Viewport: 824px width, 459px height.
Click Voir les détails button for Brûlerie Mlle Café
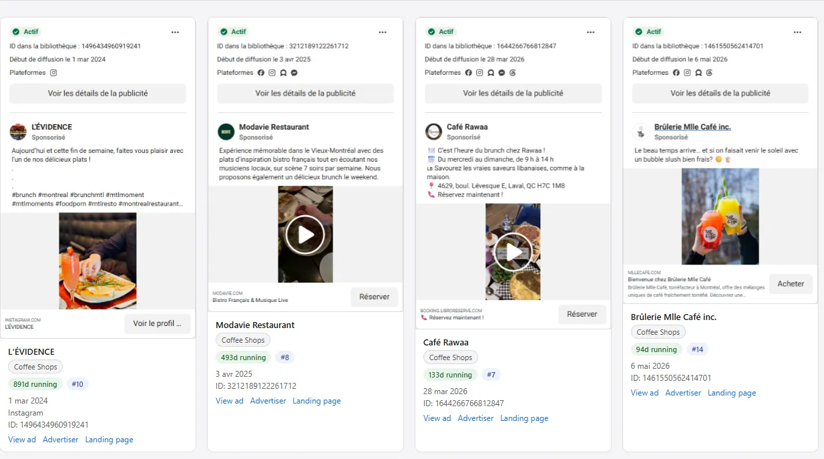tap(720, 94)
